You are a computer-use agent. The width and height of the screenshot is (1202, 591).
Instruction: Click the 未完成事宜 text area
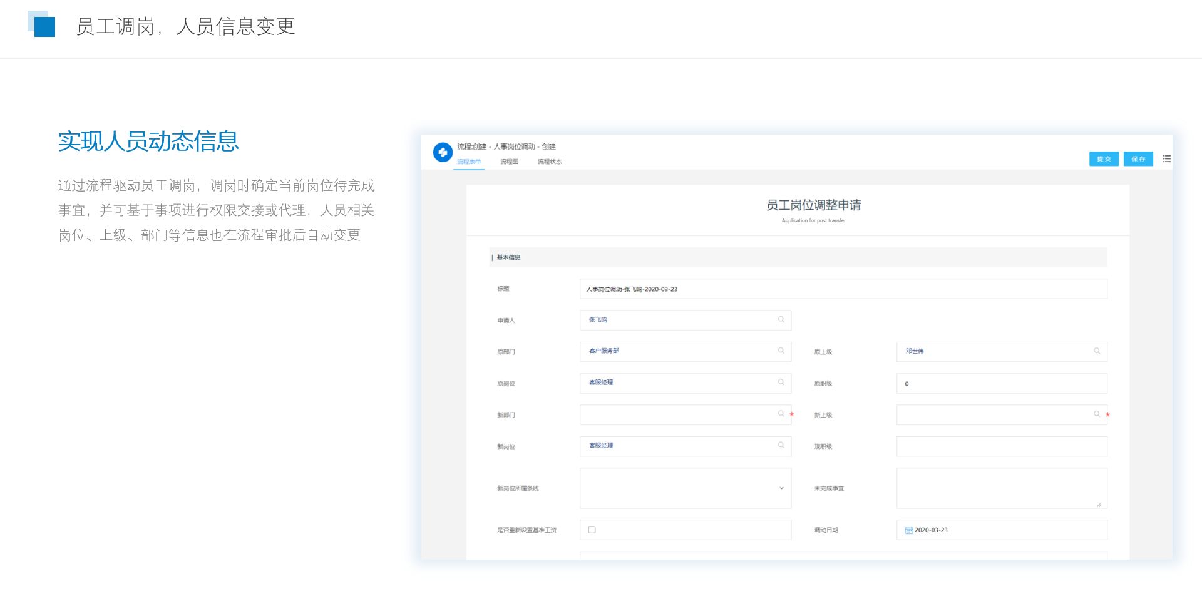coord(1001,488)
